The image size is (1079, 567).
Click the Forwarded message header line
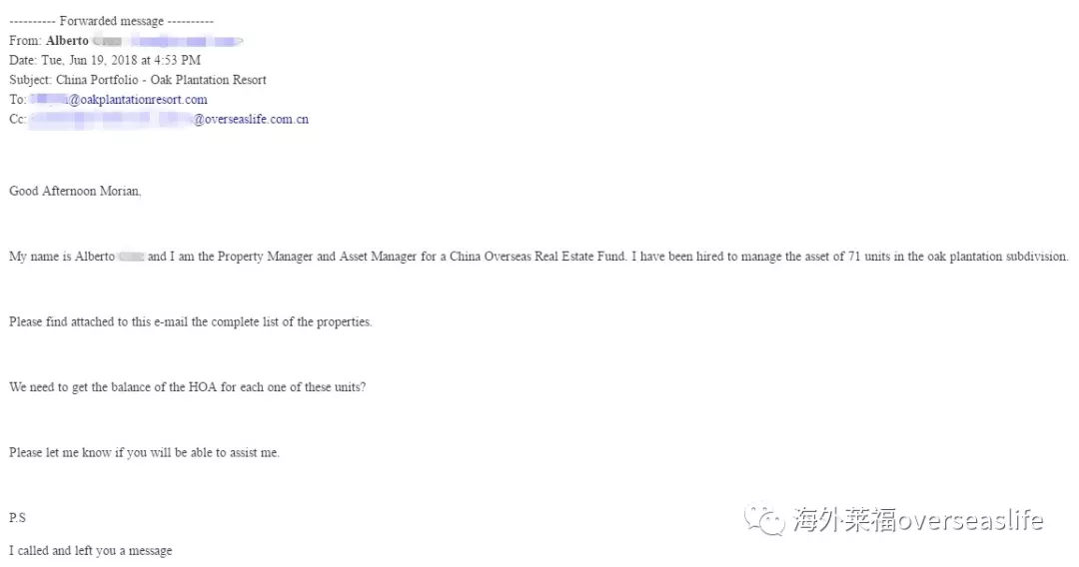pyautogui.click(x=112, y=21)
